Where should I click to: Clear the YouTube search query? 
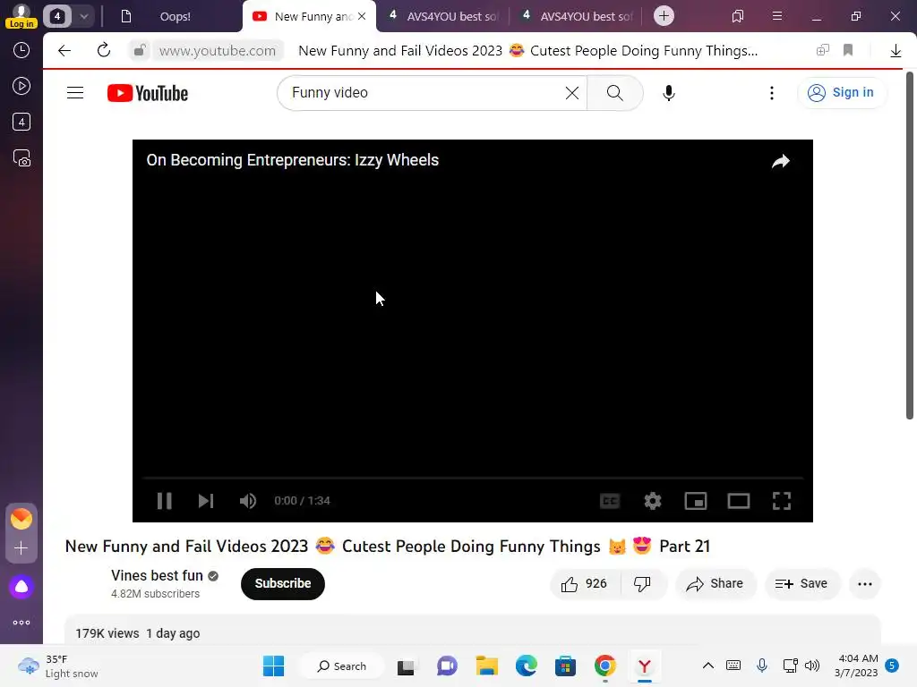(x=572, y=93)
